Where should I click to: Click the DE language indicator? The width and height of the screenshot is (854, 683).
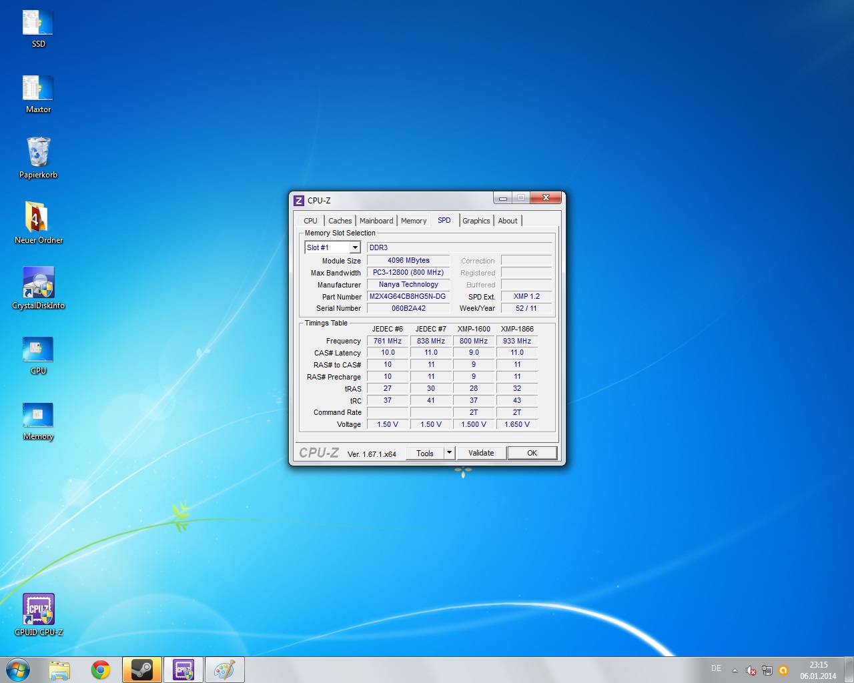pyautogui.click(x=716, y=668)
